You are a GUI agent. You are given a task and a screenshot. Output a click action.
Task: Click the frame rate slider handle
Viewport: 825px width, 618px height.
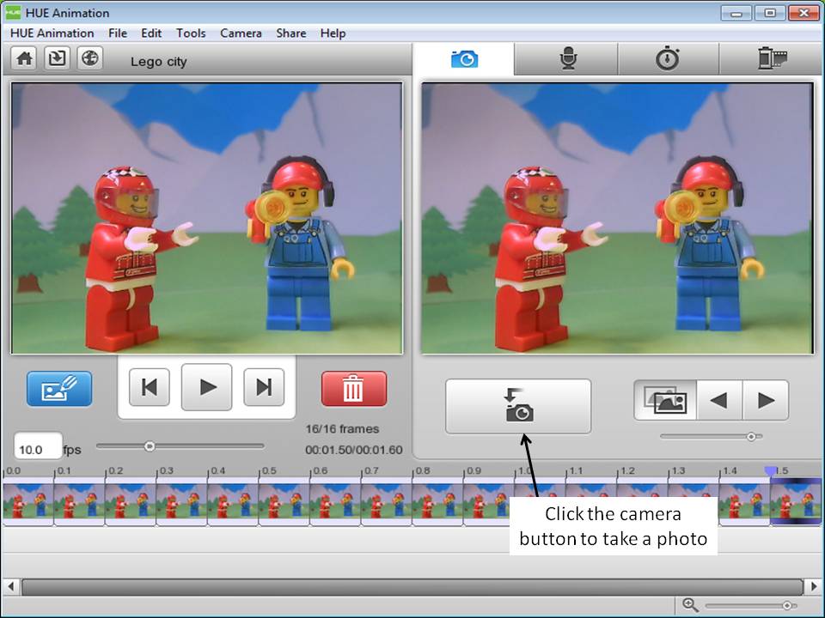(x=150, y=446)
